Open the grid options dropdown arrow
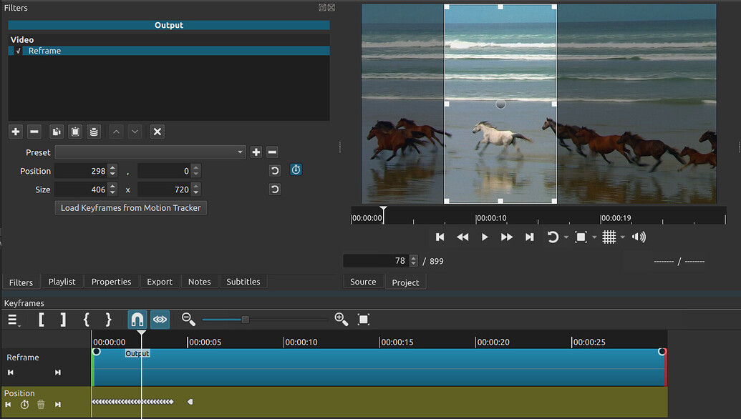Screen dimensions: 741x419 point(622,237)
